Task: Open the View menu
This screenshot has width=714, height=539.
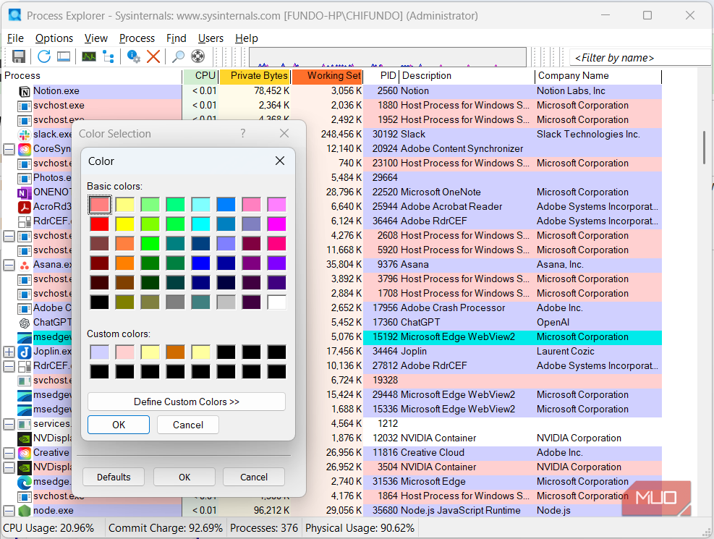Action: (96, 38)
